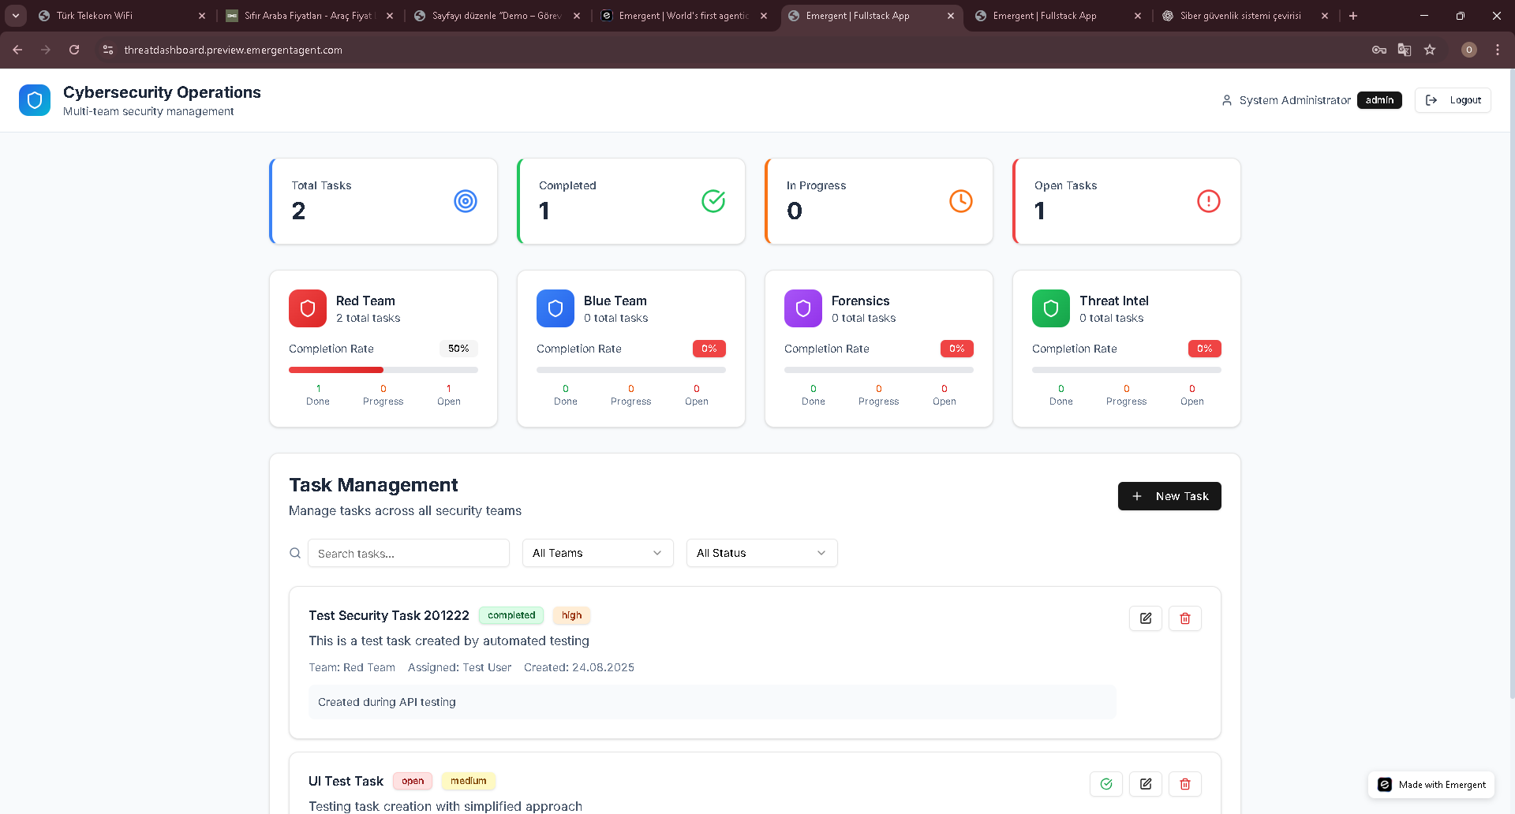
Task: Click the Made with Emergent badge
Action: 1431,785
